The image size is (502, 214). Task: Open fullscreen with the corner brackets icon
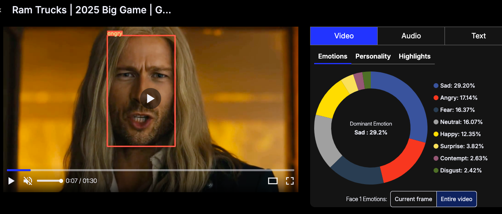[x=290, y=181]
